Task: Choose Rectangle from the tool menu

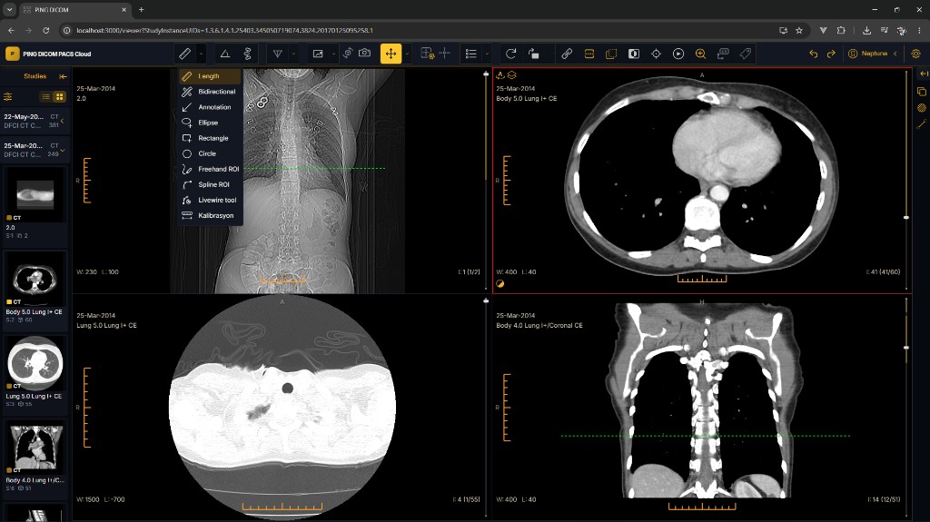Action: [210, 138]
